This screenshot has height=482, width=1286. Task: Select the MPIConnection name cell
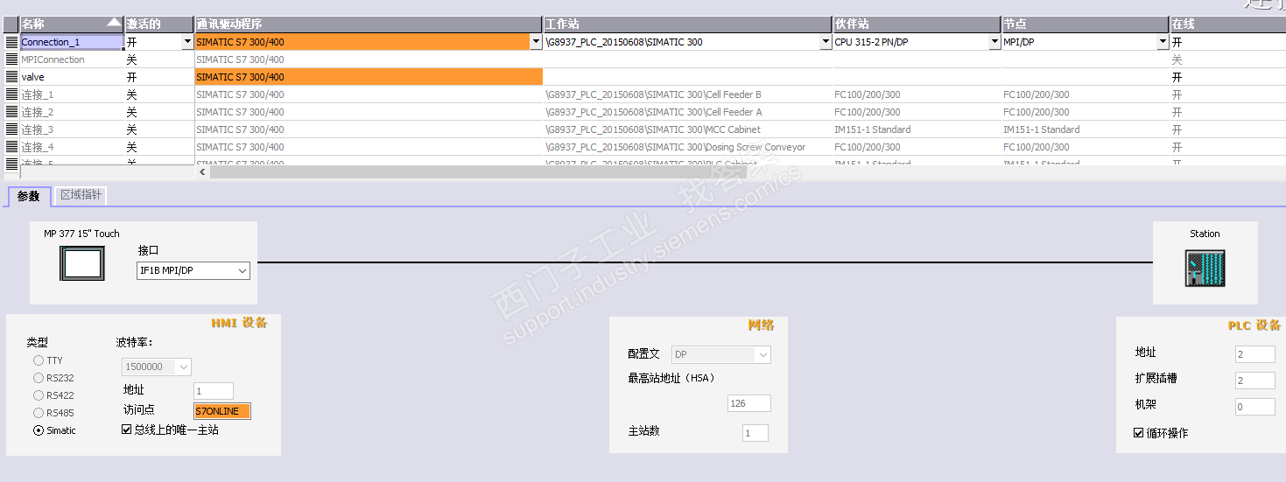tap(72, 59)
